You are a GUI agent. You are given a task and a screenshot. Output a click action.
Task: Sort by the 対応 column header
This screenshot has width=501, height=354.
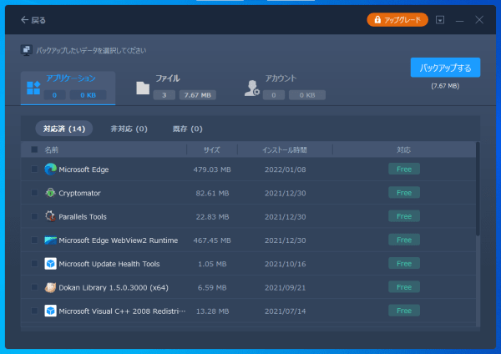pyautogui.click(x=404, y=149)
